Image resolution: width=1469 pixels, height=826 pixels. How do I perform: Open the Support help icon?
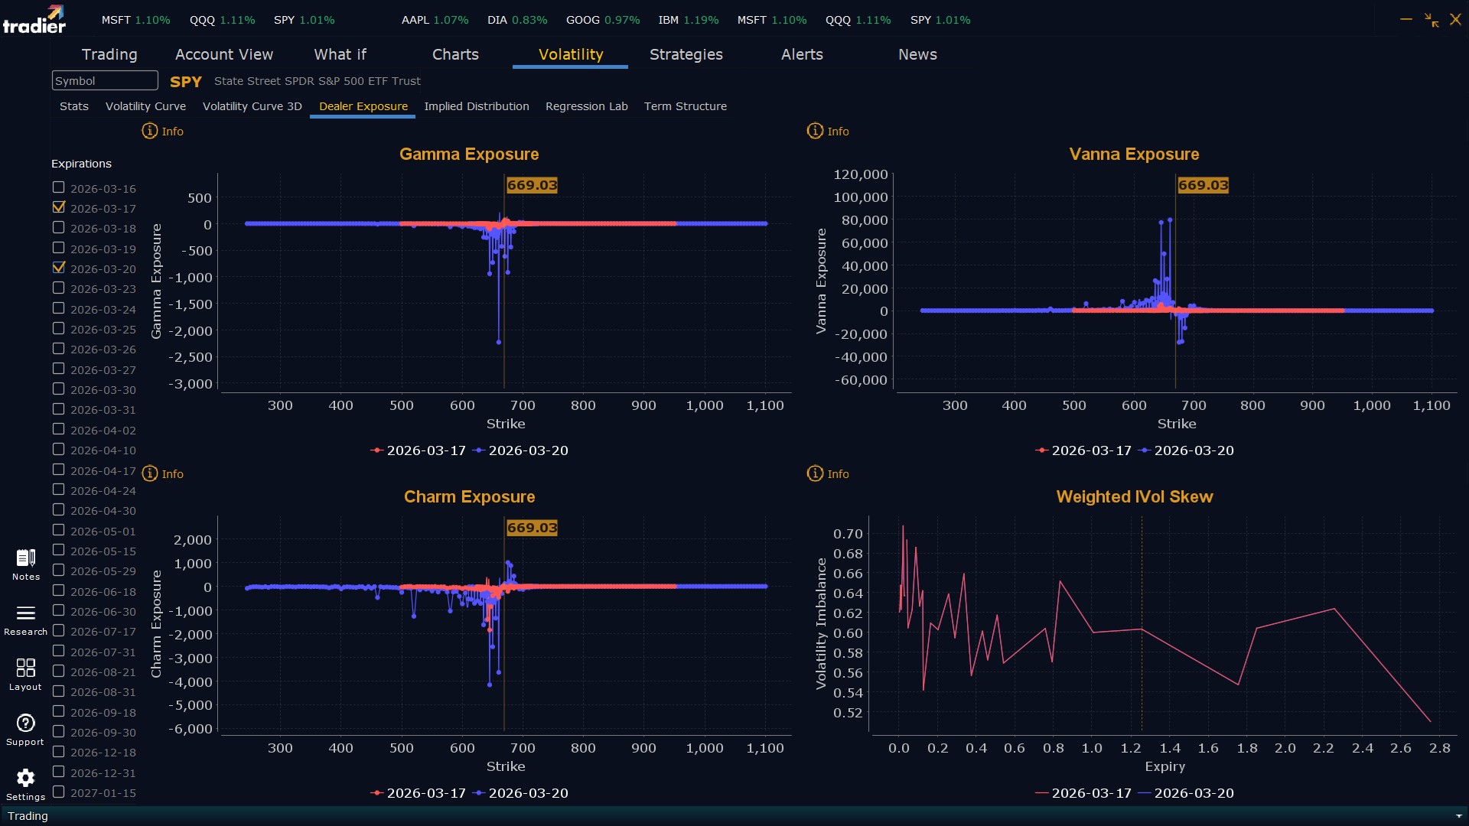click(x=25, y=724)
